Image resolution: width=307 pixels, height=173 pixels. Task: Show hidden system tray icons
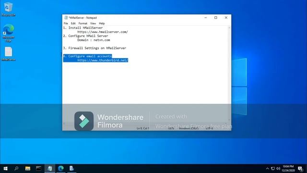pos(267,169)
